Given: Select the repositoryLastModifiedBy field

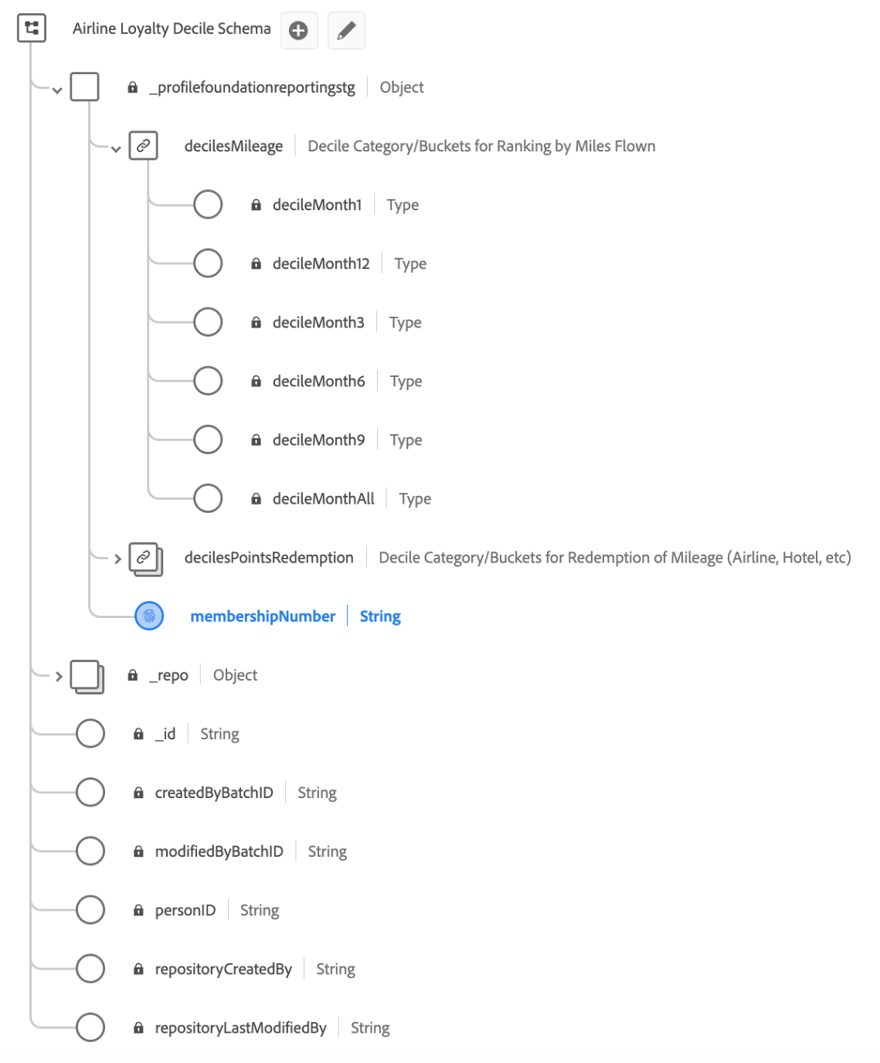Looking at the screenshot, I should coord(240,1027).
